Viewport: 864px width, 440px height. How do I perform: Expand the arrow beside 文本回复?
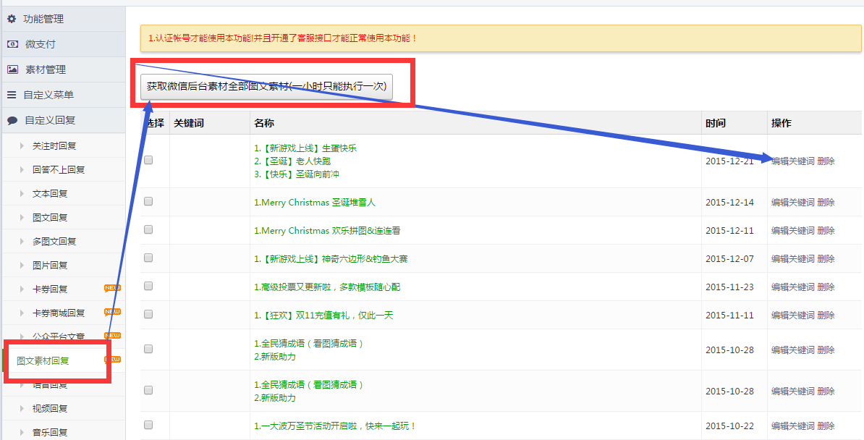[22, 194]
